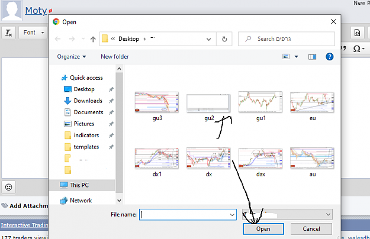370x239 pixels.
Task: Click the Pictures sidebar icon
Action: pos(67,124)
